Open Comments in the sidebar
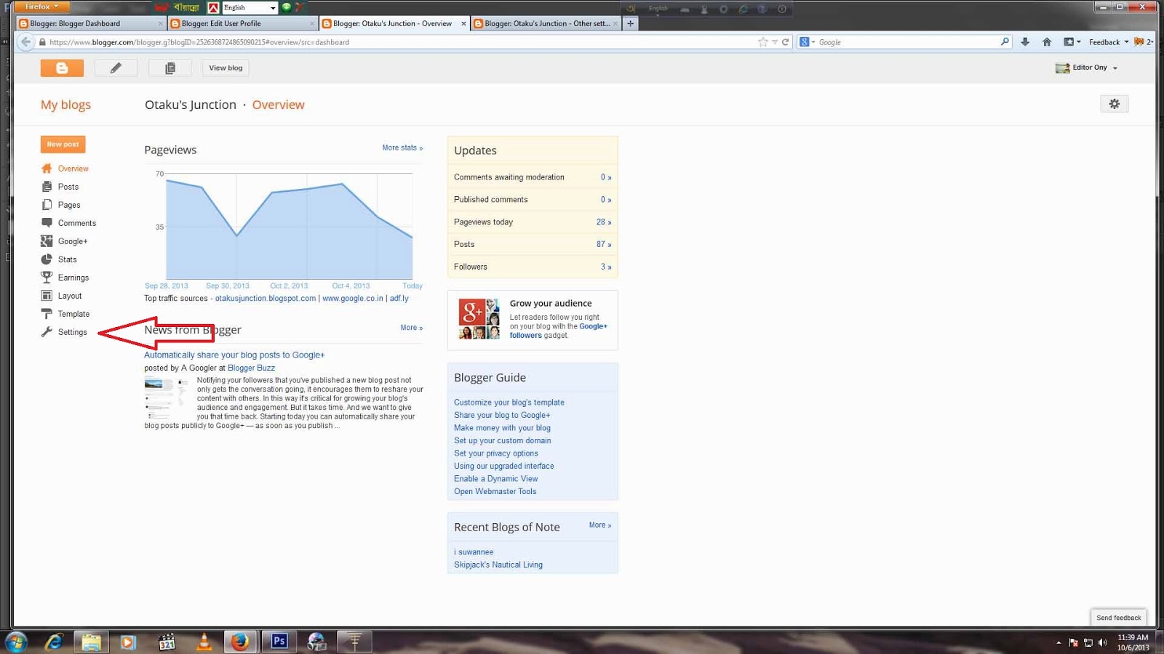The height and width of the screenshot is (654, 1164). pos(76,223)
